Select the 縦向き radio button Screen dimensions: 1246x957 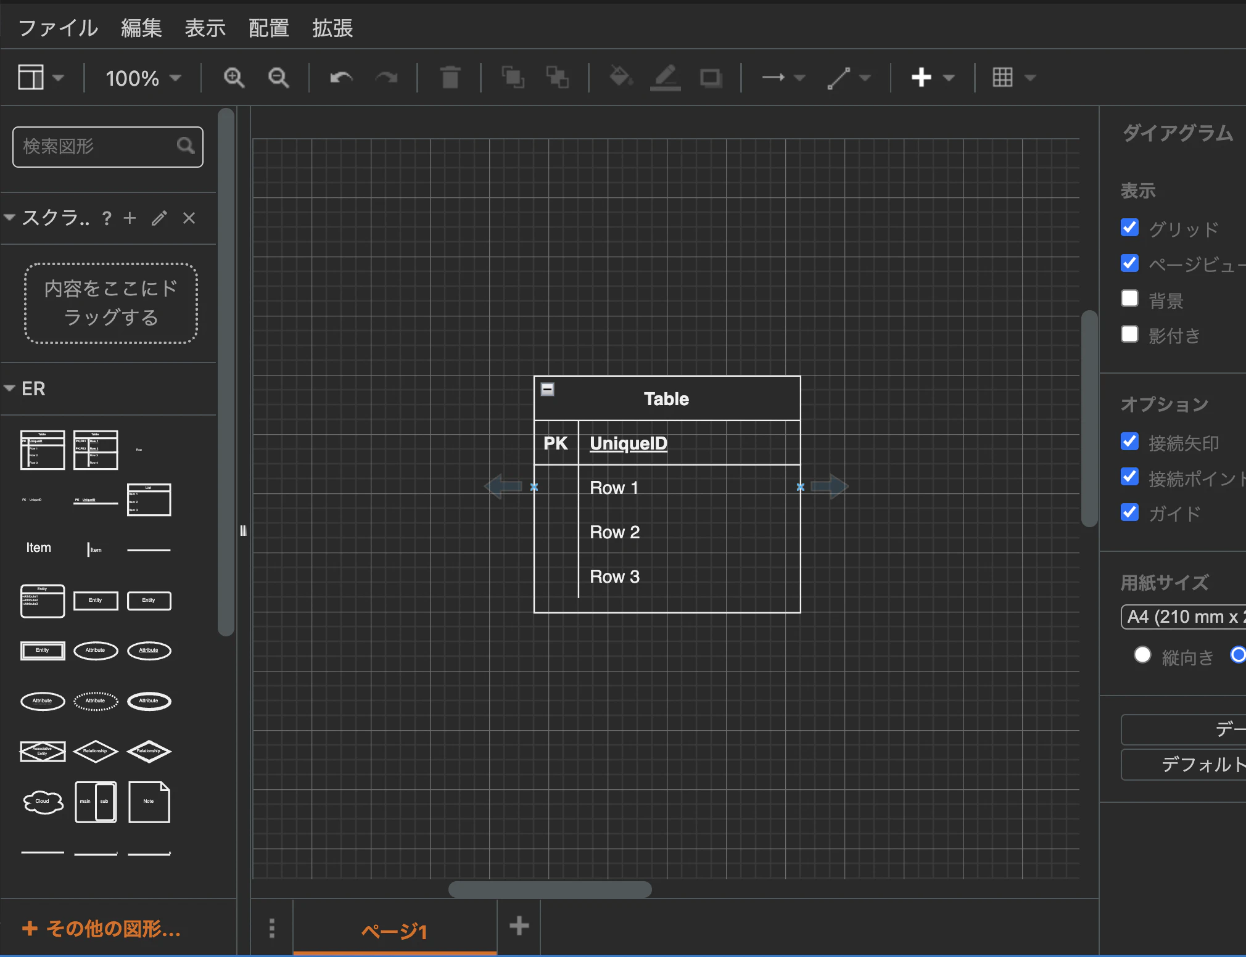[1142, 655]
